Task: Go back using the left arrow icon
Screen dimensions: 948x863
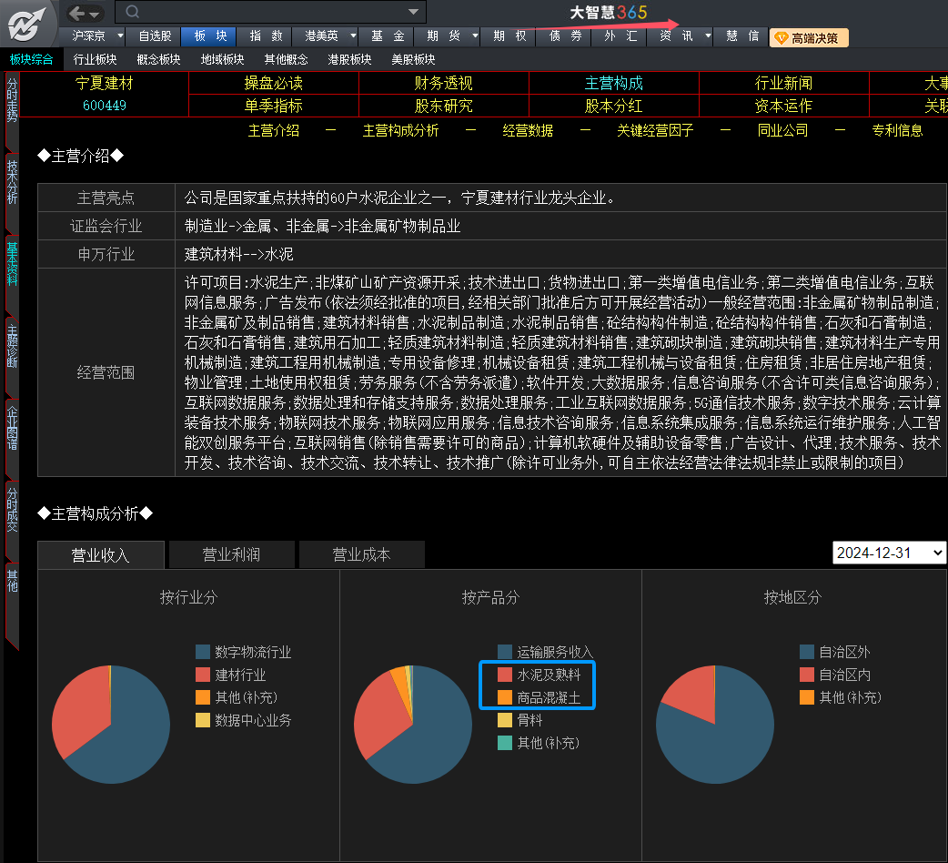Action: click(76, 13)
